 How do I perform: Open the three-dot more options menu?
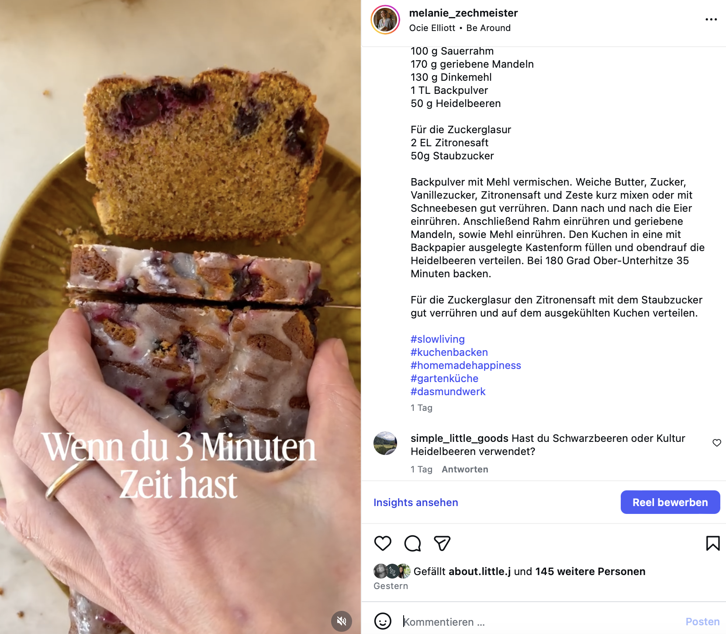(x=711, y=19)
